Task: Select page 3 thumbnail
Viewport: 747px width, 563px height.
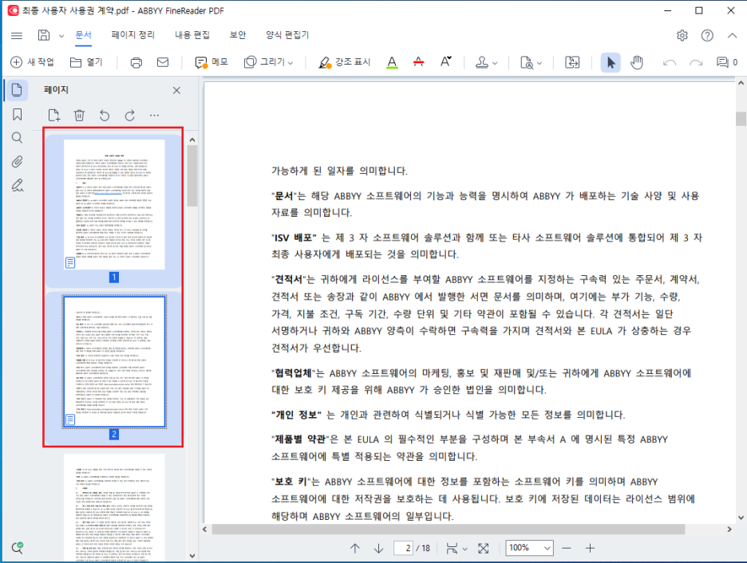Action: pyautogui.click(x=114, y=507)
